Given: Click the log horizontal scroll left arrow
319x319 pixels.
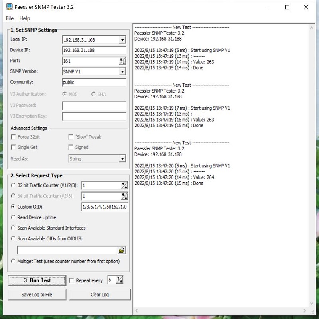Looking at the screenshot, I should click(136, 311).
